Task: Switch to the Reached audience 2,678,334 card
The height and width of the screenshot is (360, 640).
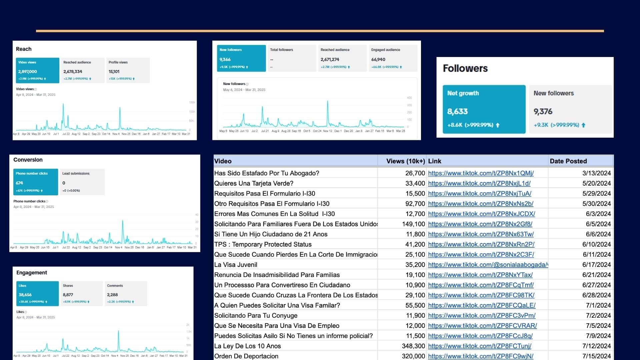Action: [x=82, y=70]
